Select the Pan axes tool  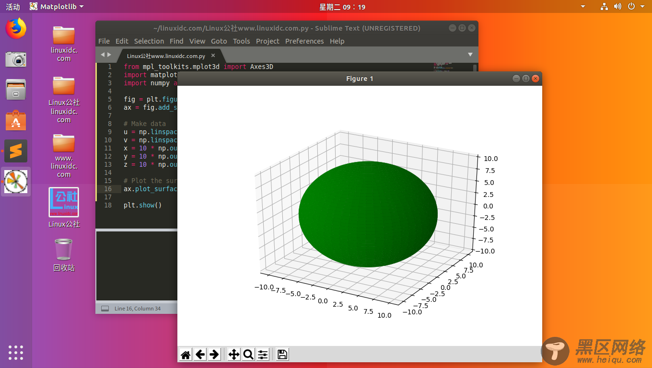click(234, 355)
